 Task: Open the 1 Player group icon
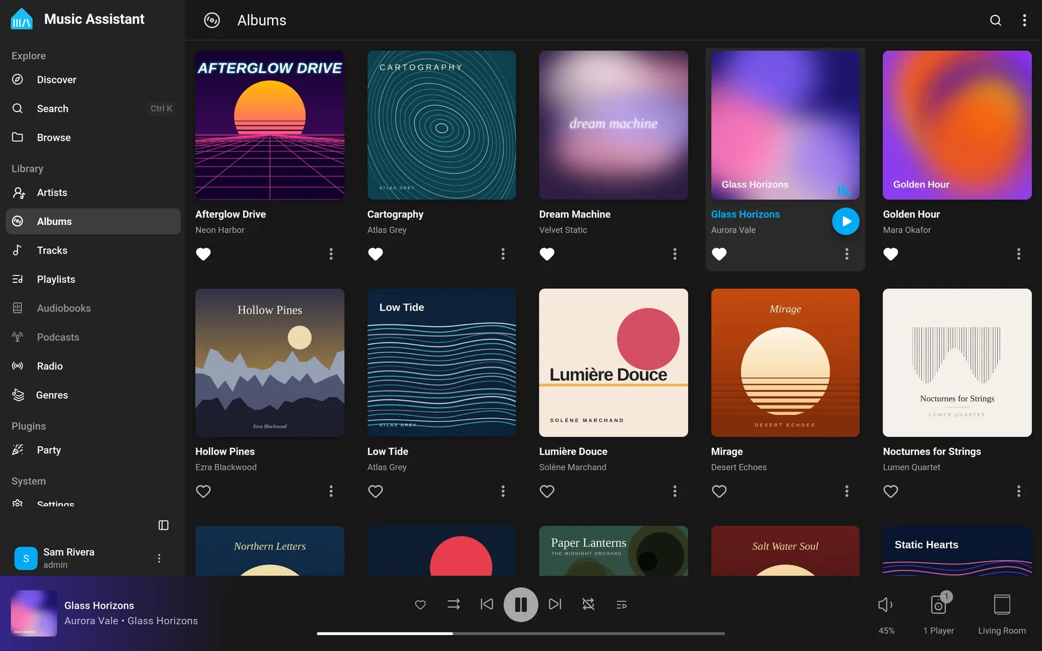coord(938,605)
